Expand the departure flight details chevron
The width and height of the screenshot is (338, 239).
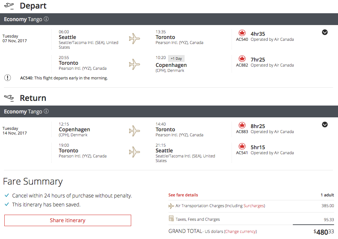(x=325, y=32)
